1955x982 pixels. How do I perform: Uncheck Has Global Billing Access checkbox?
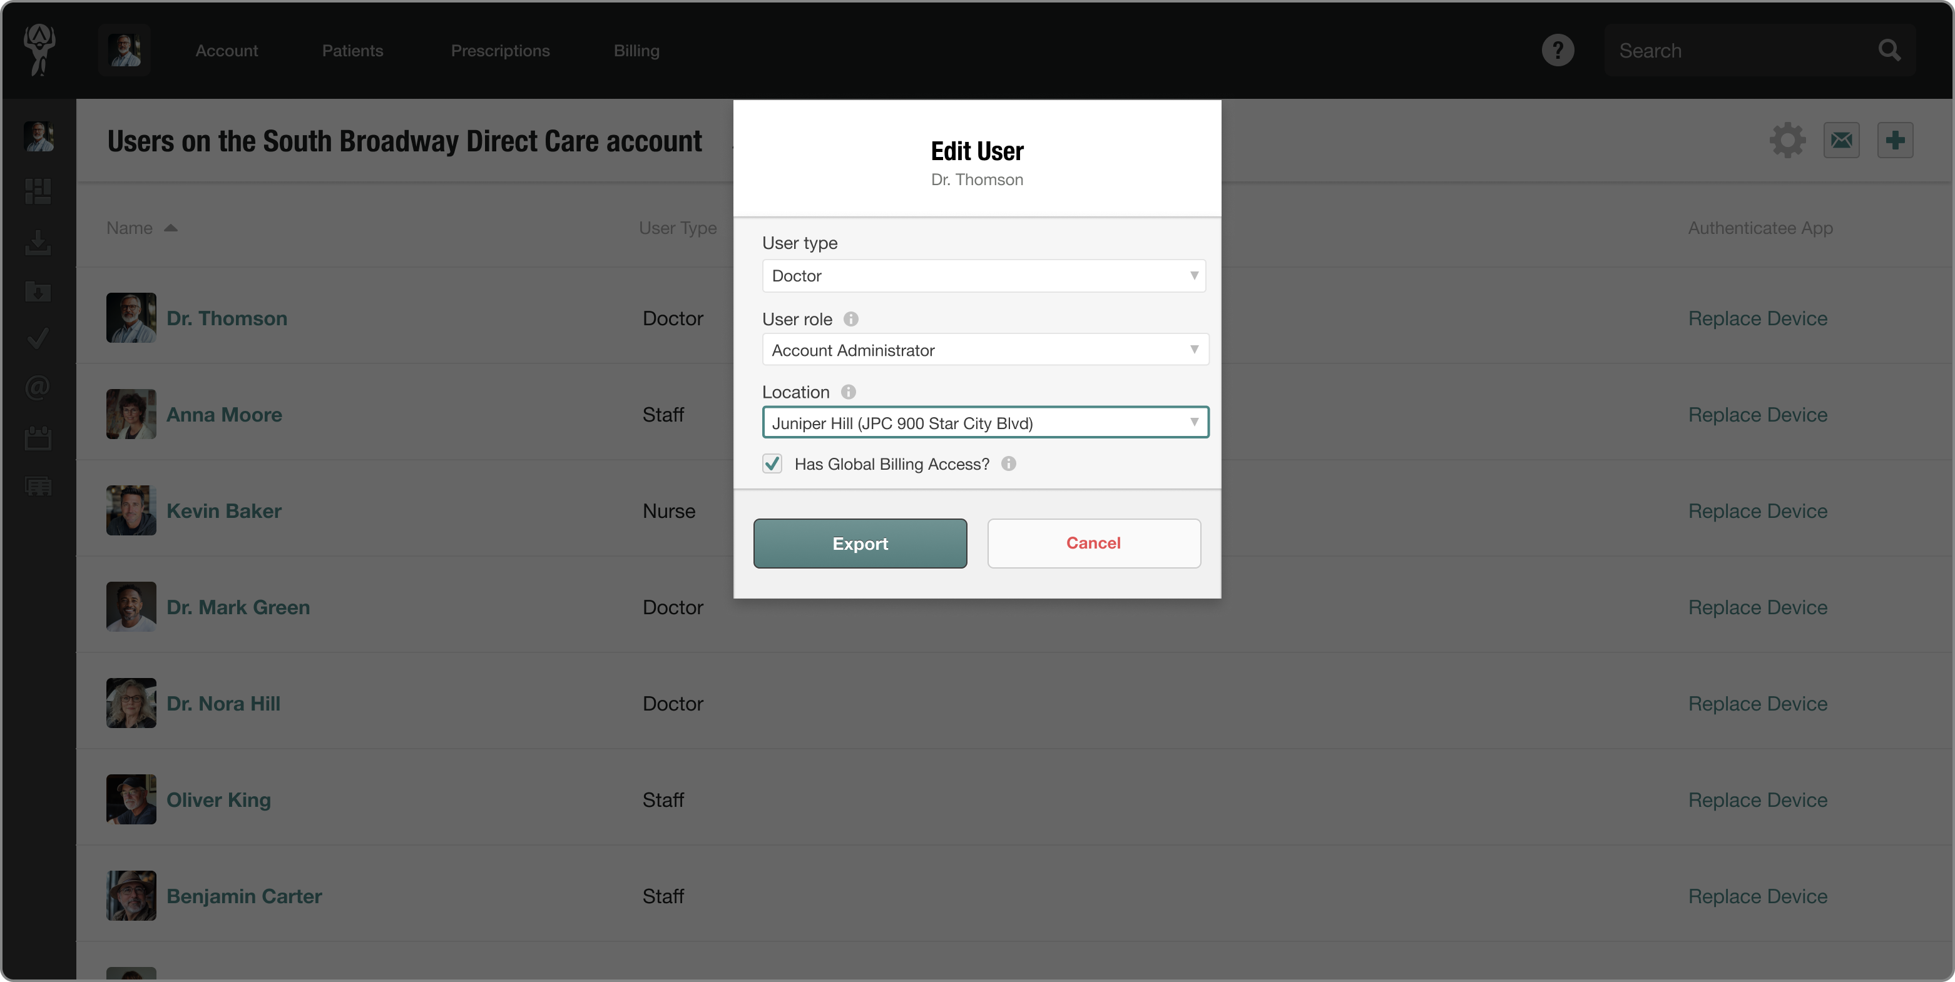pos(772,463)
